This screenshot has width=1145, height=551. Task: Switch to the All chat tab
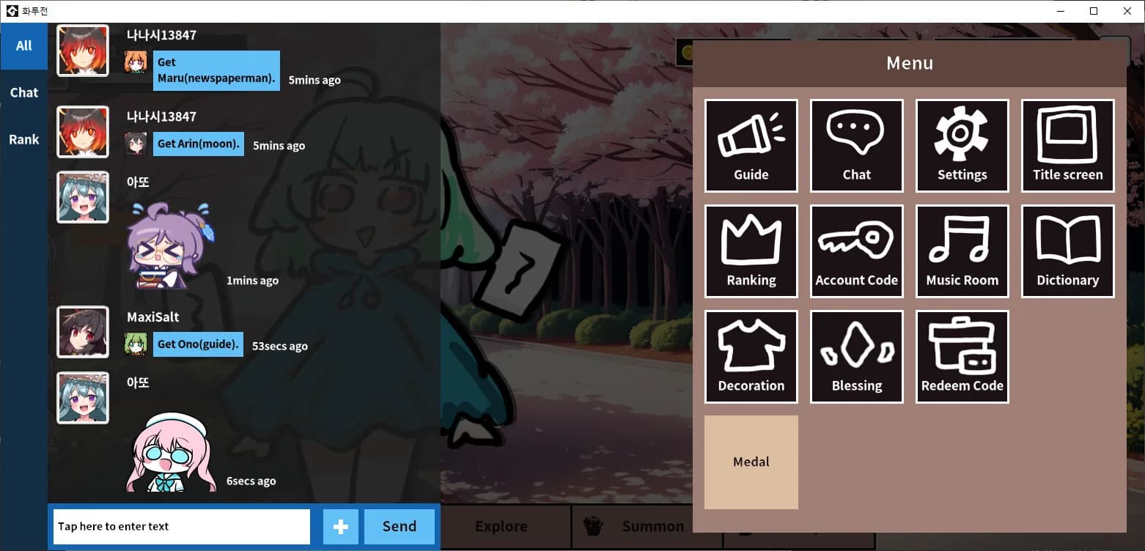pyautogui.click(x=24, y=46)
